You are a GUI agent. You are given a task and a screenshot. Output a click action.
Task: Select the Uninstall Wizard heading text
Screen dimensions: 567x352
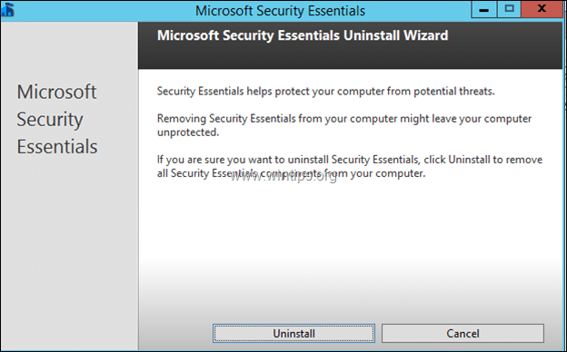pos(303,35)
